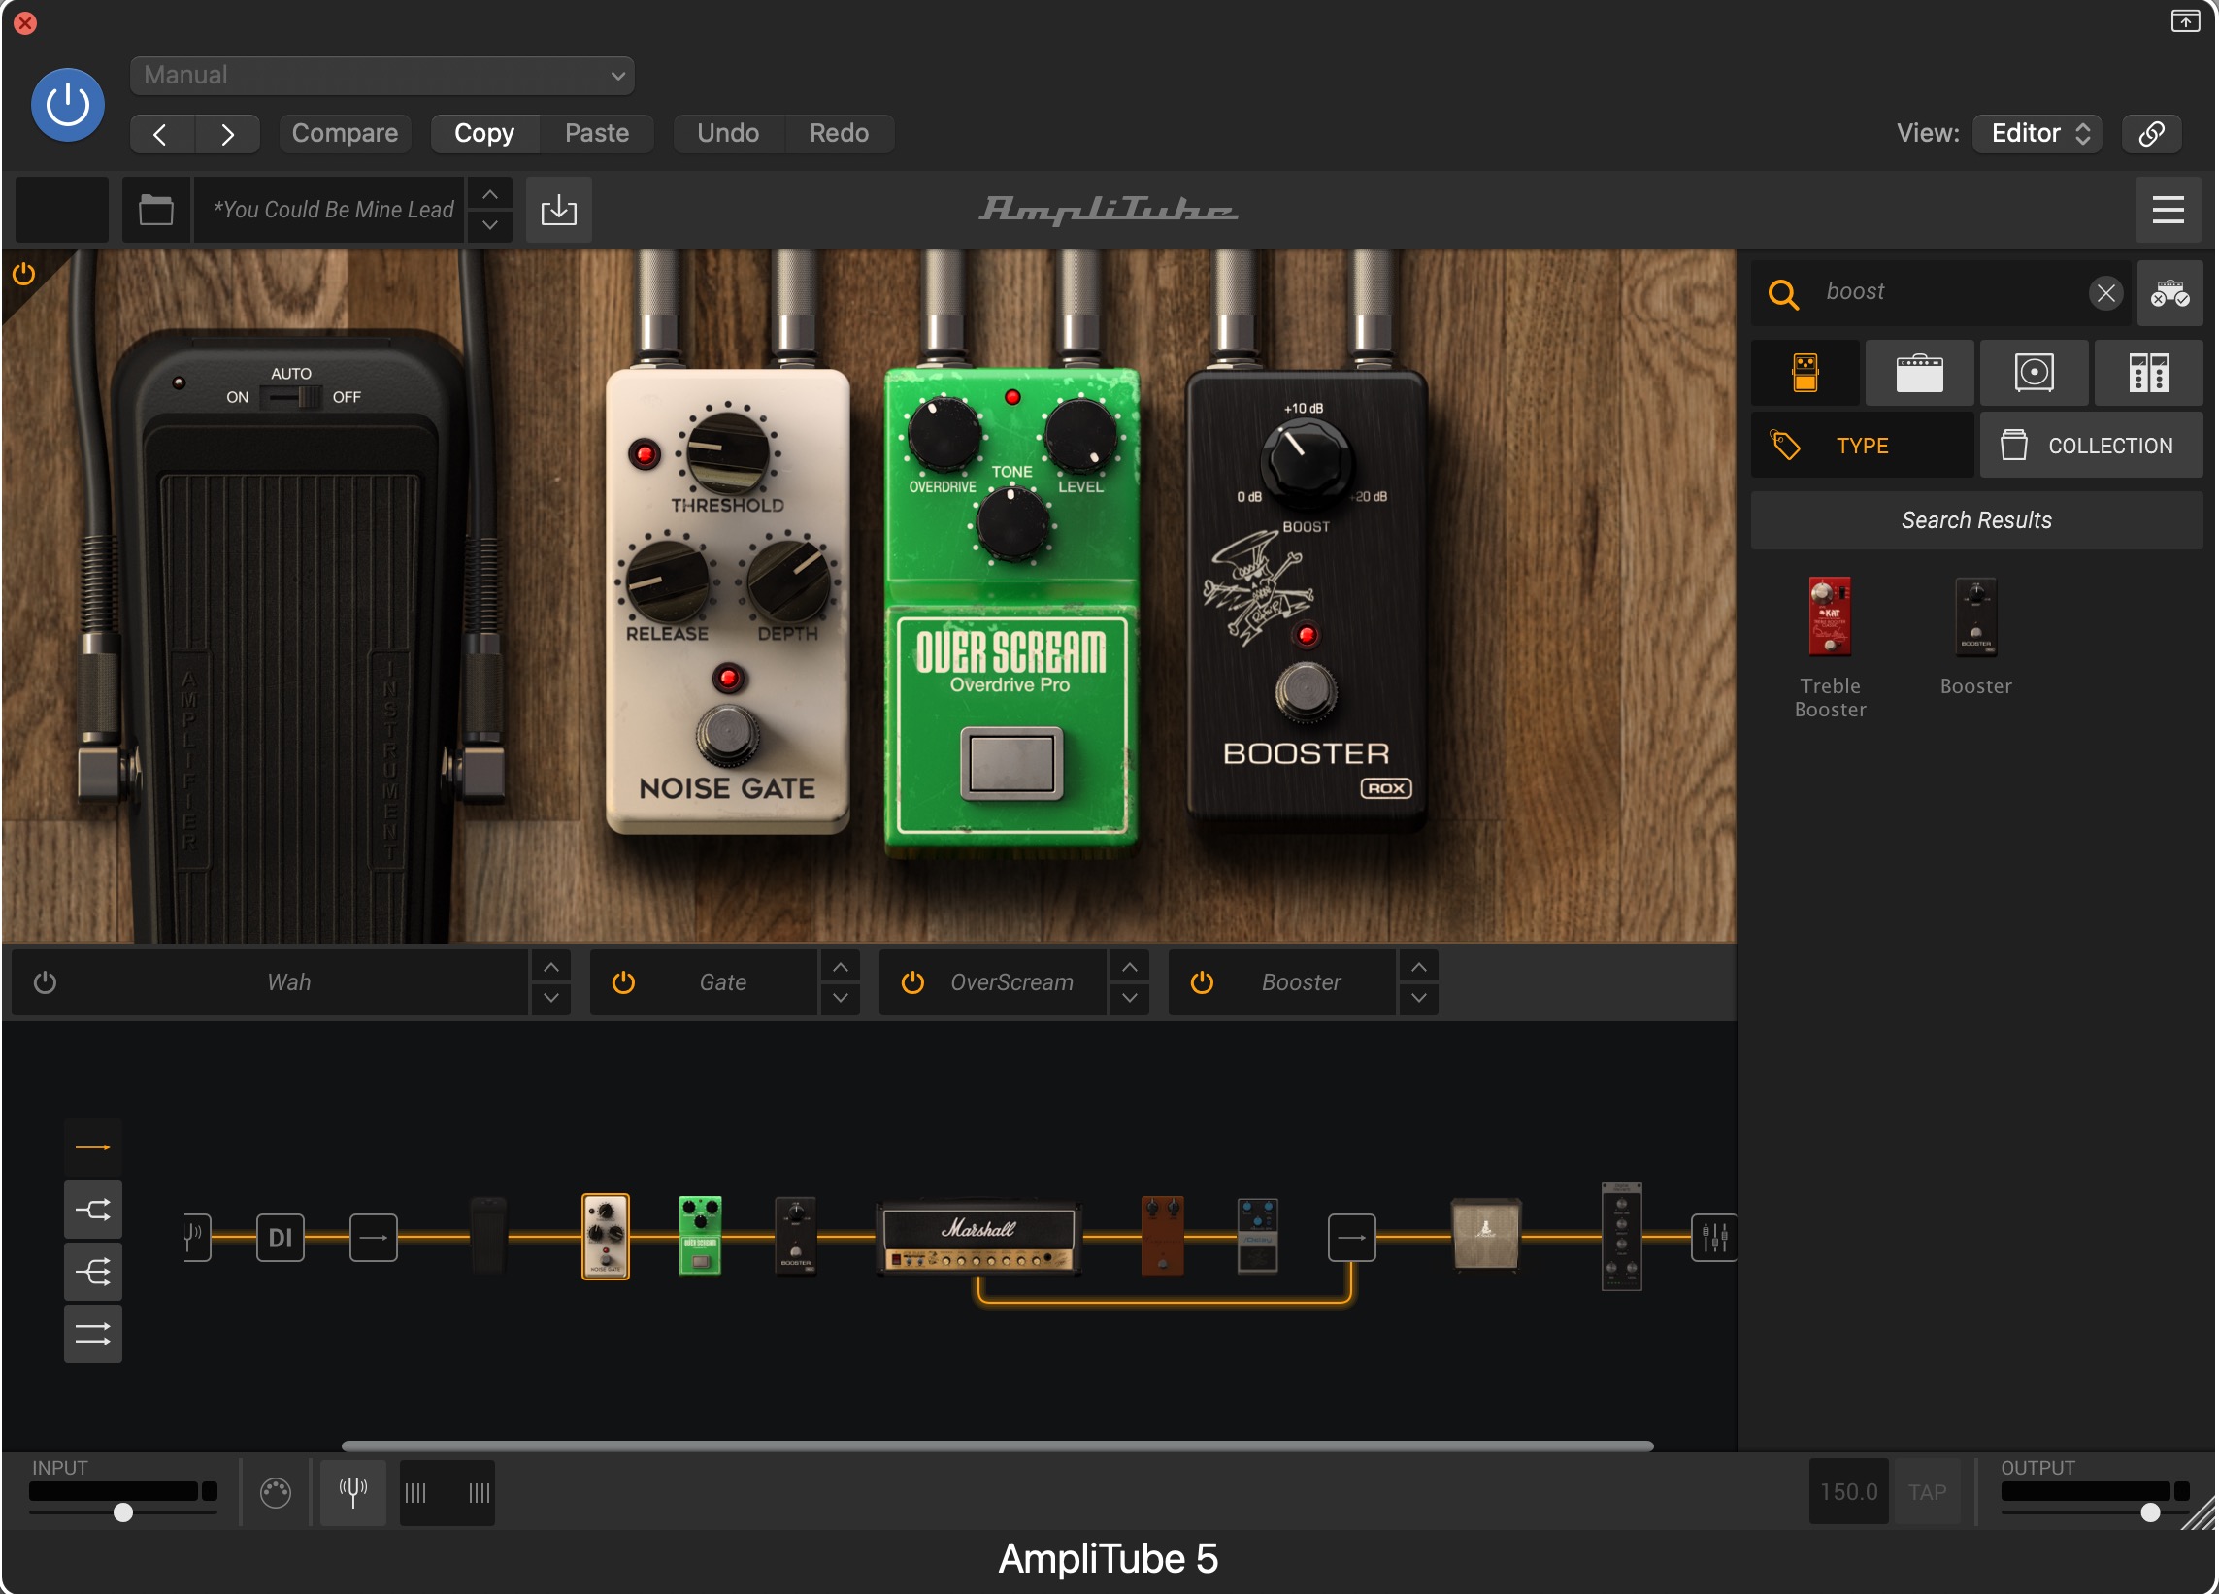Click the OUTPUT level slider handle
This screenshot has height=1594, width=2219.
2150,1512
